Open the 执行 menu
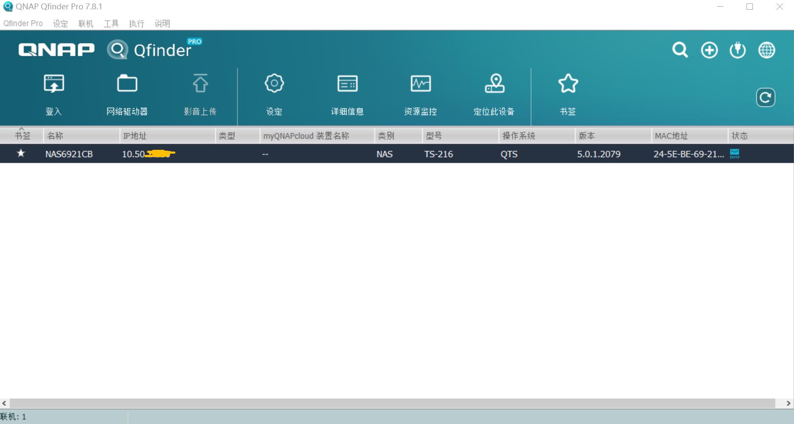The width and height of the screenshot is (794, 424). coord(137,23)
